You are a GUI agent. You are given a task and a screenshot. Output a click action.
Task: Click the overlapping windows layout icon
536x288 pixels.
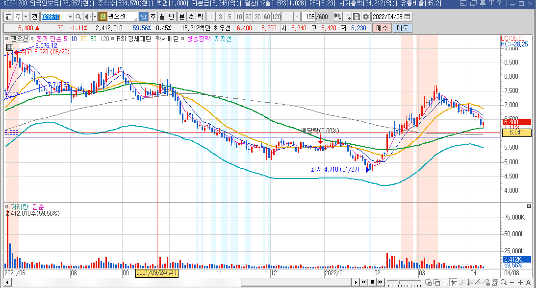(437, 283)
